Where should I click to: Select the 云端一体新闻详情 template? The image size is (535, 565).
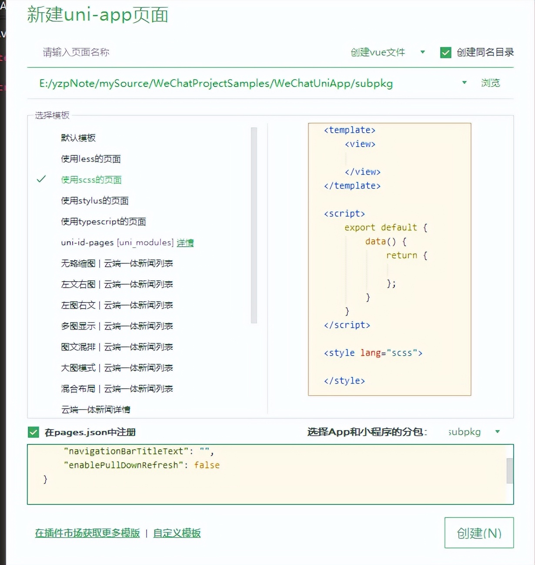point(97,410)
